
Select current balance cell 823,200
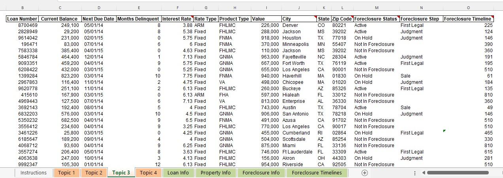coord(60,76)
